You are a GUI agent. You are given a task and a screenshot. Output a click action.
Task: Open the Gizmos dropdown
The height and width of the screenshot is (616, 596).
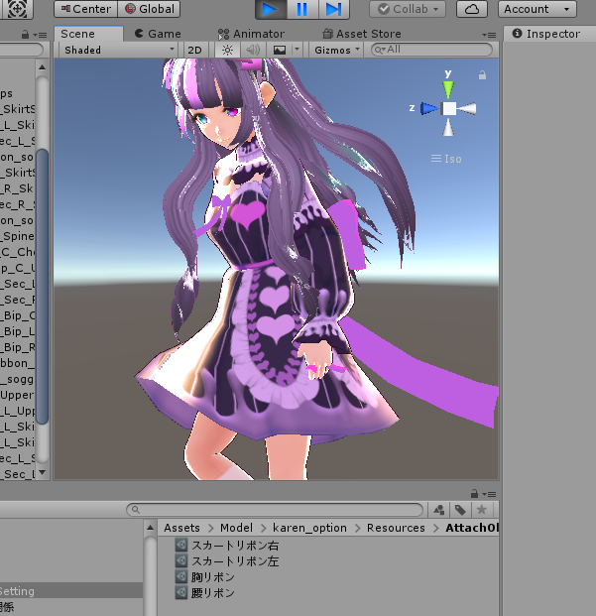point(337,50)
